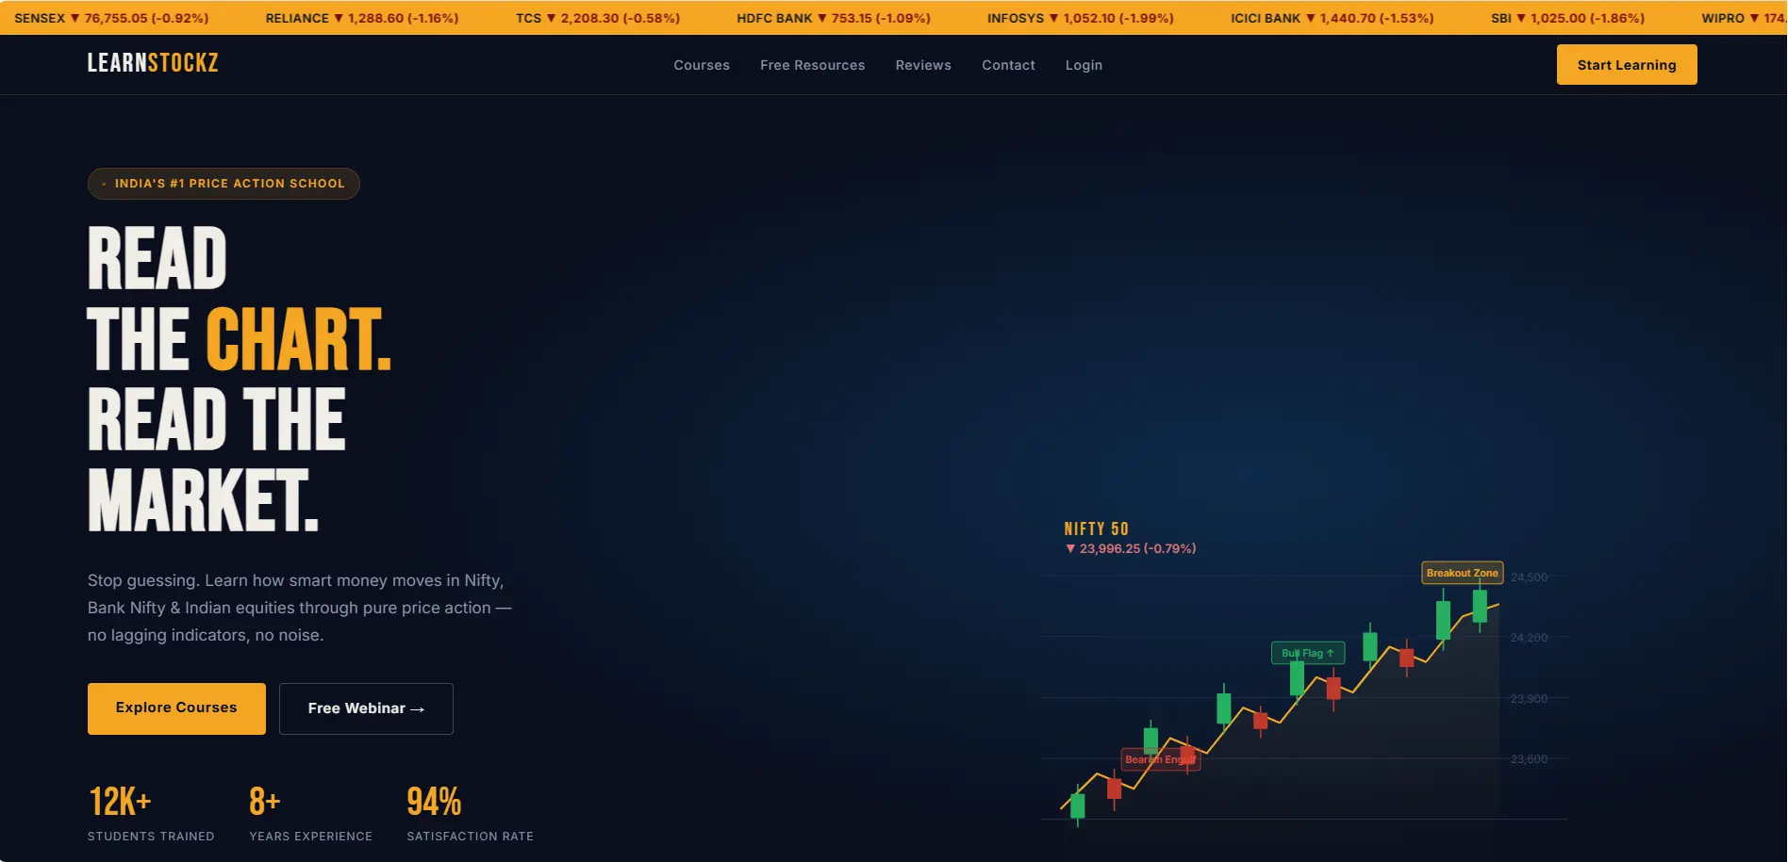Click the 24,500 price axis label
Image resolution: width=1788 pixels, height=862 pixels.
[x=1529, y=577]
